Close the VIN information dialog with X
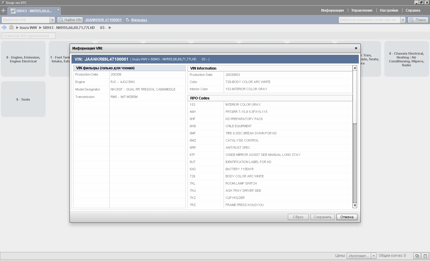Viewport: 430px width, 261px height. (x=356, y=48)
